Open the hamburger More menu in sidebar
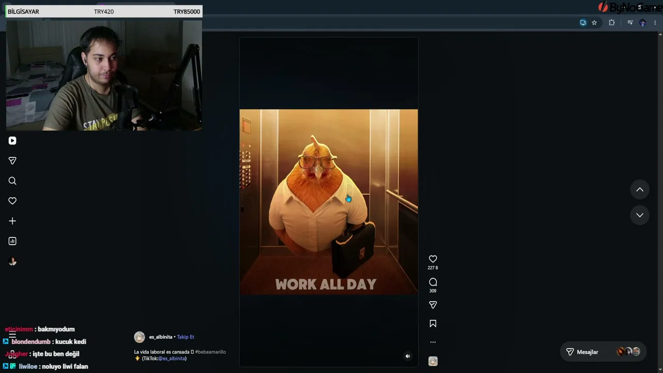 tap(12, 335)
